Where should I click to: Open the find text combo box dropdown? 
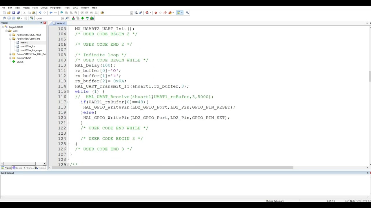pyautogui.click(x=132, y=13)
